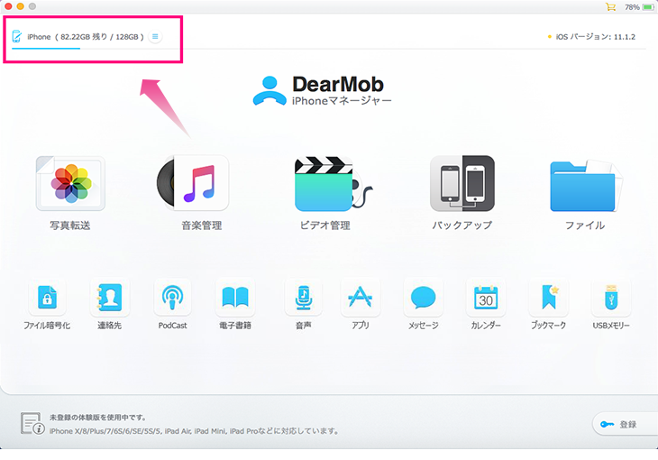Click the iPhoneマネージャー subtitle

pyautogui.click(x=342, y=101)
